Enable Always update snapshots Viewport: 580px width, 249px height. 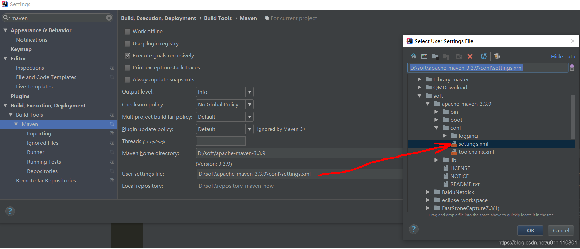coord(127,79)
